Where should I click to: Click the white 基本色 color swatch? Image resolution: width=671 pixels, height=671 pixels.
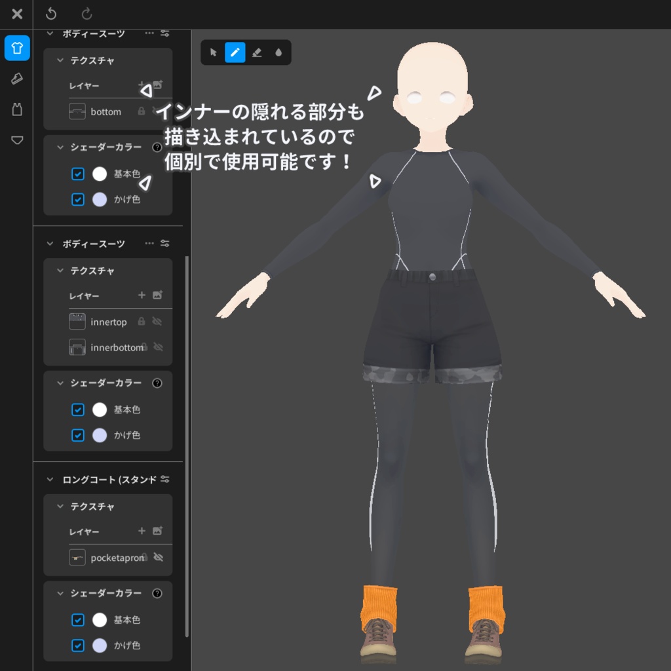100,174
